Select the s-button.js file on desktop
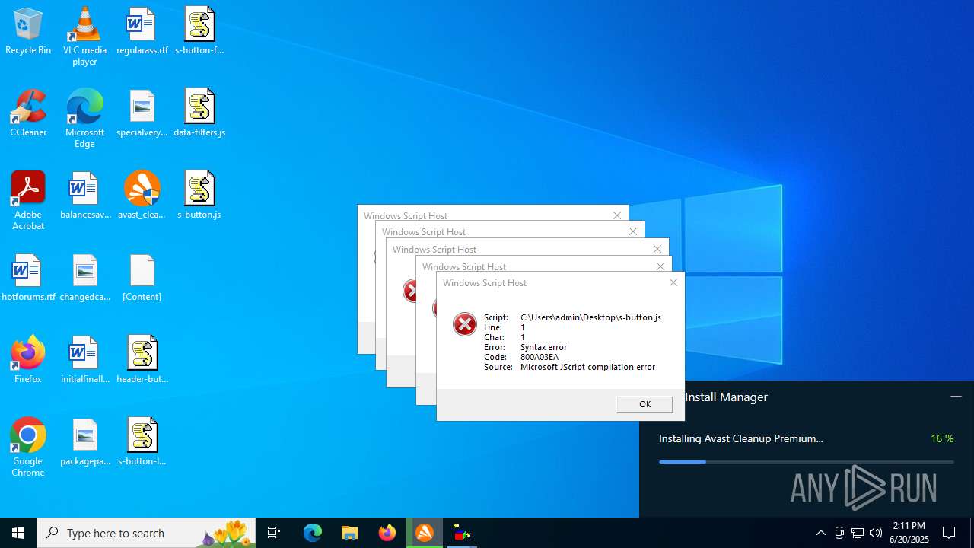The height and width of the screenshot is (548, 974). click(x=199, y=196)
